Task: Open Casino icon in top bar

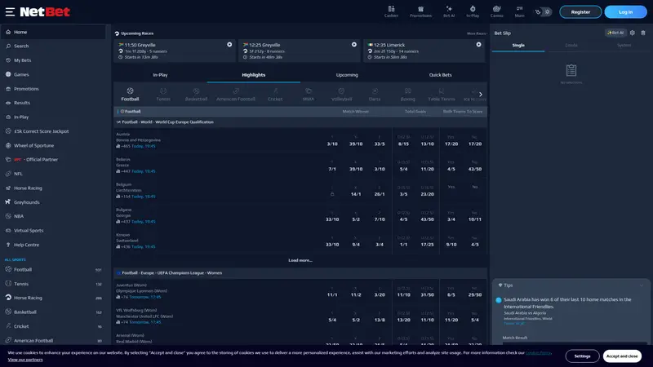Action: click(x=496, y=11)
